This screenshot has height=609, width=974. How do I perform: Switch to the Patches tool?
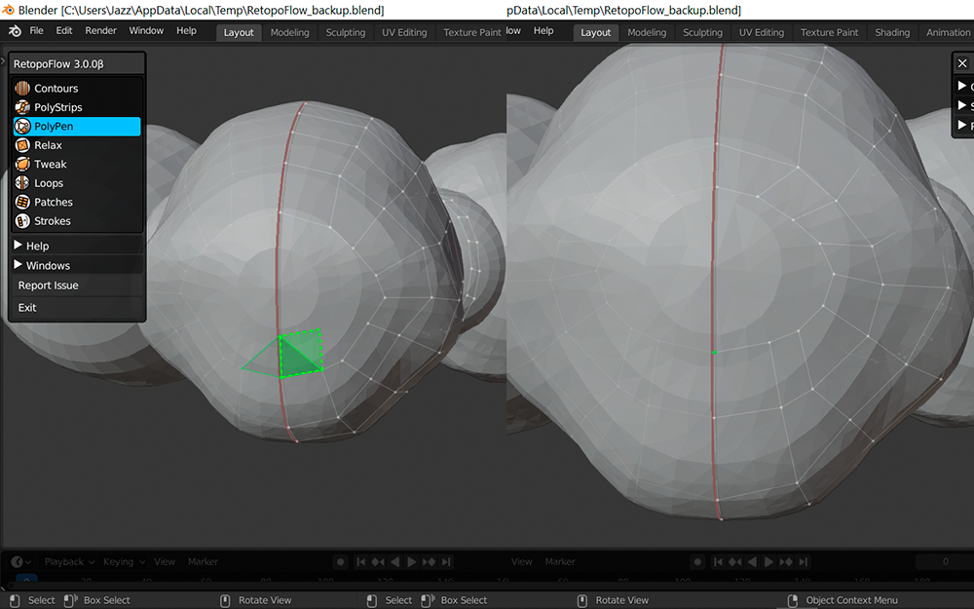(x=77, y=202)
